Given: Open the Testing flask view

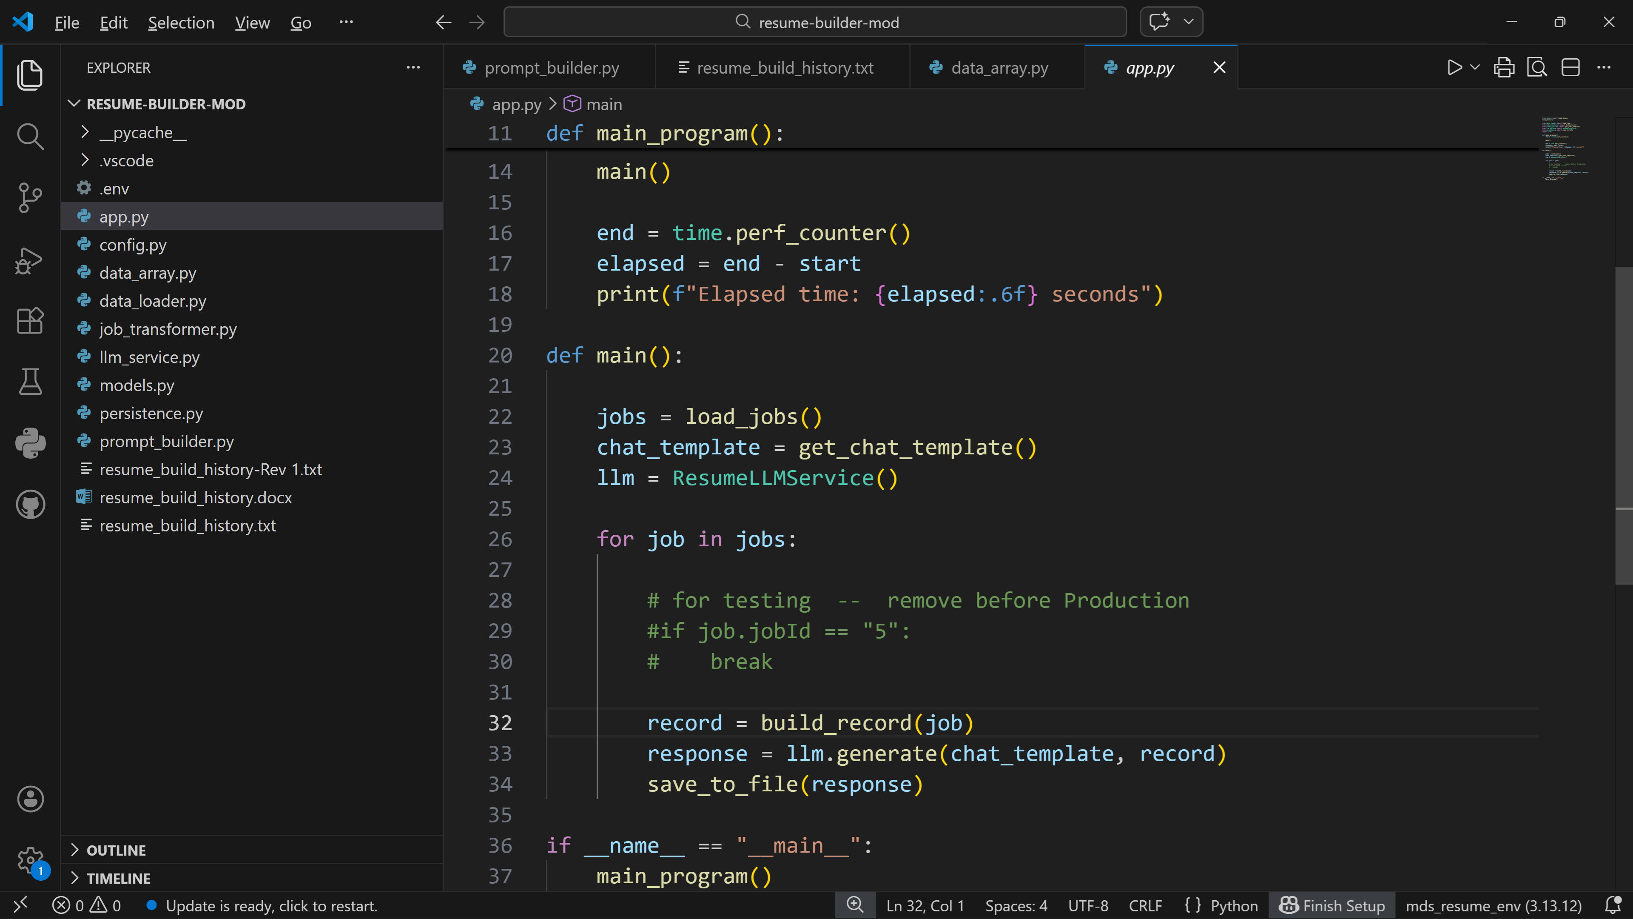Looking at the screenshot, I should [x=30, y=382].
